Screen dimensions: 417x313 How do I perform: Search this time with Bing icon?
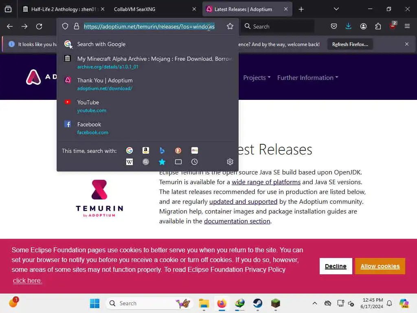[x=162, y=151]
